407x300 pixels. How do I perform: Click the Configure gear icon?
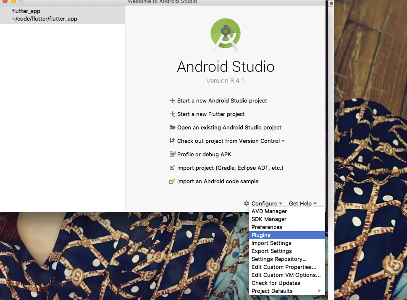click(247, 203)
